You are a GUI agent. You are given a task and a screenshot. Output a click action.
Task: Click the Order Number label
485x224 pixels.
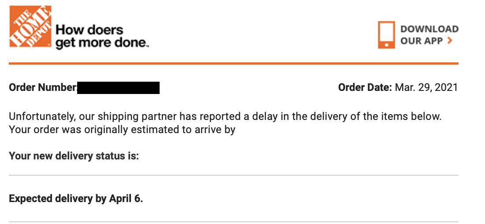coord(43,87)
